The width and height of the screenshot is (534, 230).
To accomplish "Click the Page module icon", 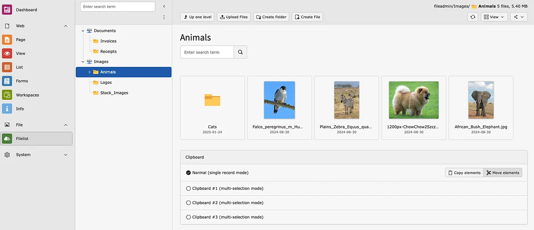I will 7,40.
